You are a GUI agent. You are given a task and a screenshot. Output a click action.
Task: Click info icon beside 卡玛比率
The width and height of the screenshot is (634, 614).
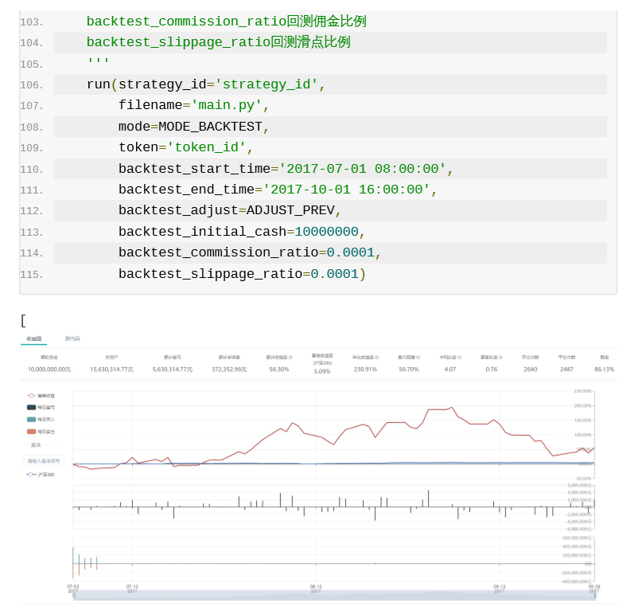click(x=461, y=358)
